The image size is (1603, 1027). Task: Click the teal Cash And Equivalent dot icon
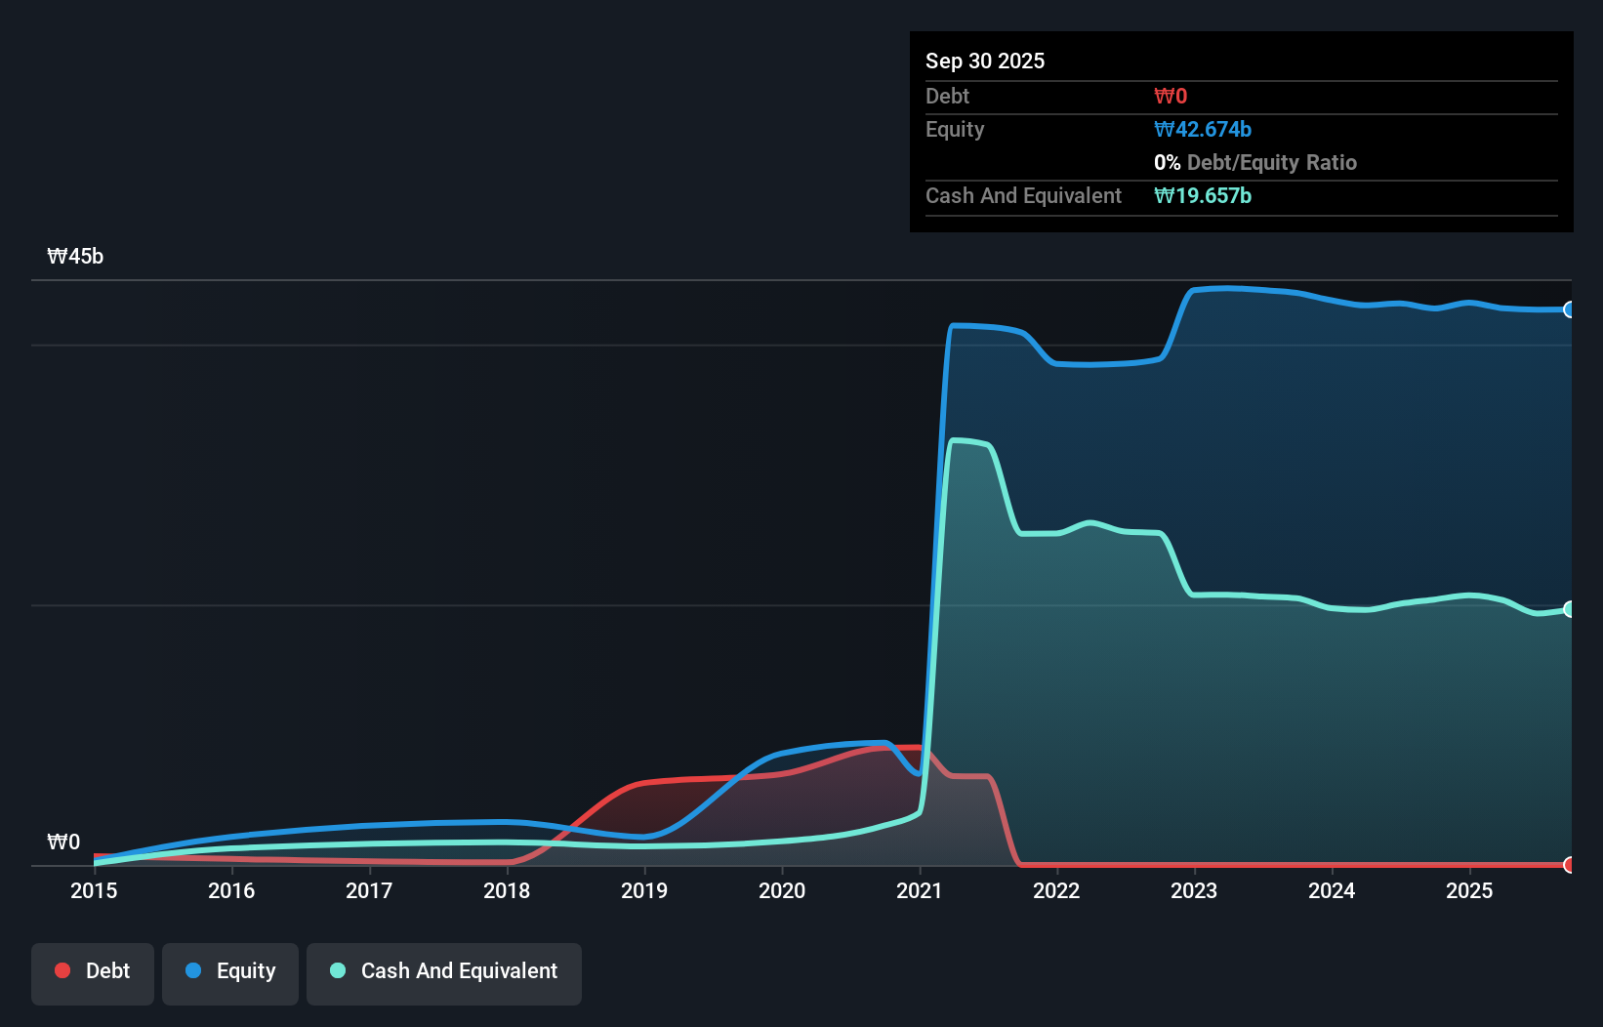336,970
